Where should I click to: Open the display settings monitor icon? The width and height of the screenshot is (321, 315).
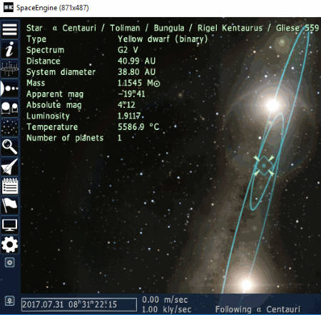coord(9,225)
